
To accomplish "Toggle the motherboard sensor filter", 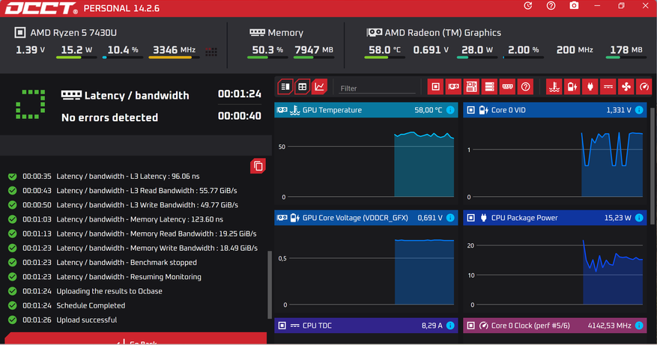I will [471, 87].
